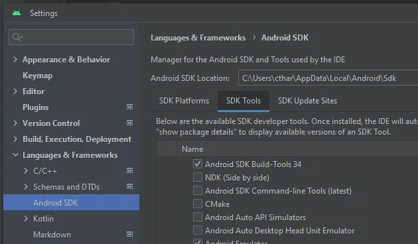Toggle the Android Emulator checkbox
This screenshot has width=418, height=244.
[198, 241]
